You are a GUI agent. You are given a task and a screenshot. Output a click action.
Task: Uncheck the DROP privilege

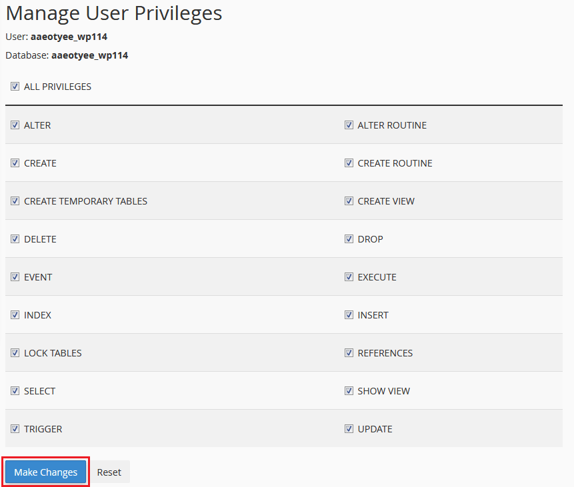tap(349, 239)
